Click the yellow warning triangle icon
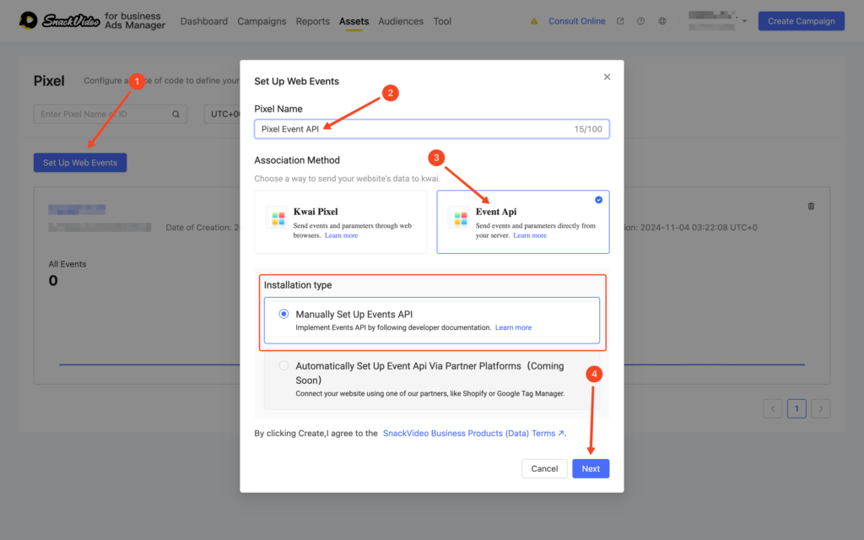This screenshot has height=540, width=864. (534, 21)
